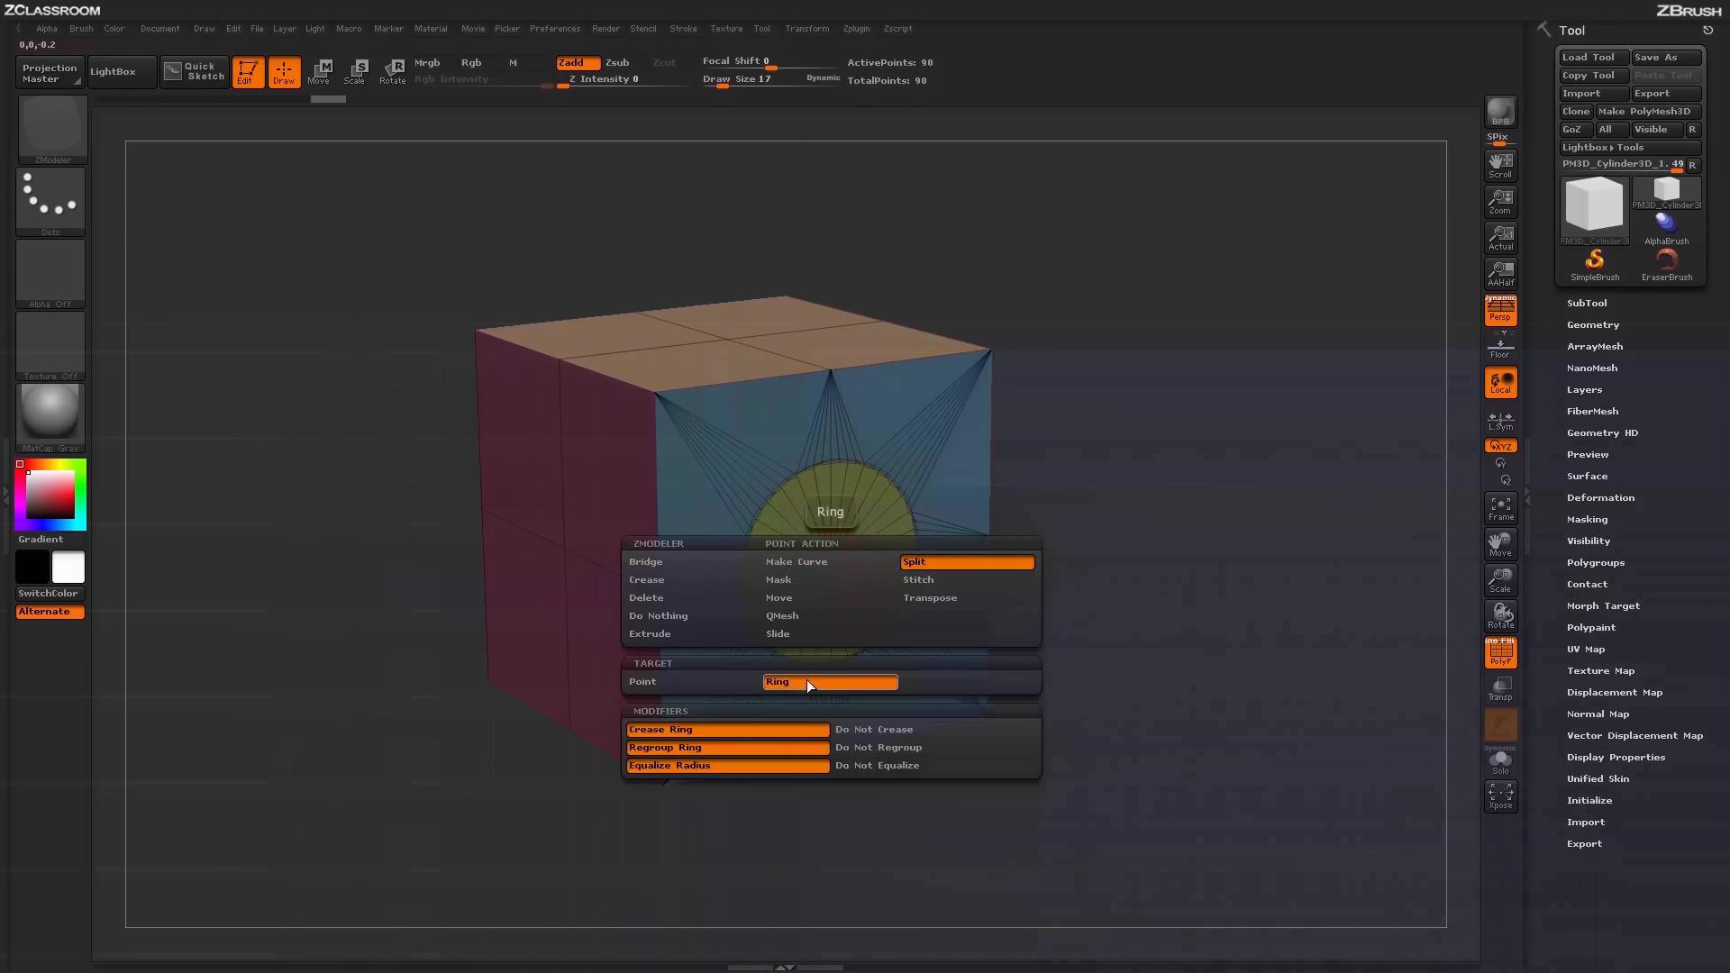Open the Zplugin menu

(856, 29)
